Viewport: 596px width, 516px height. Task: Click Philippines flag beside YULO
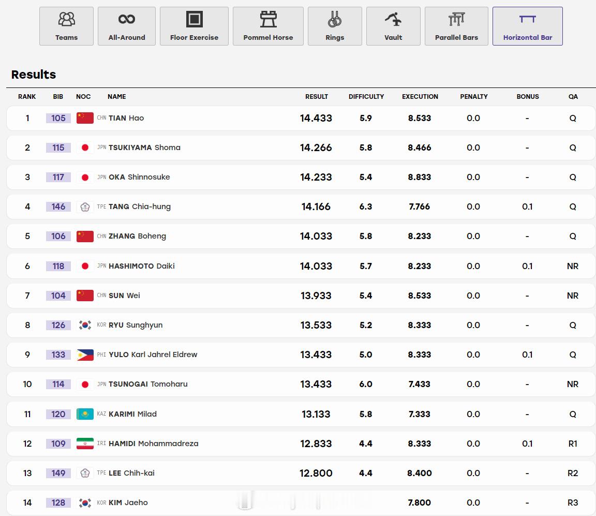click(x=85, y=355)
